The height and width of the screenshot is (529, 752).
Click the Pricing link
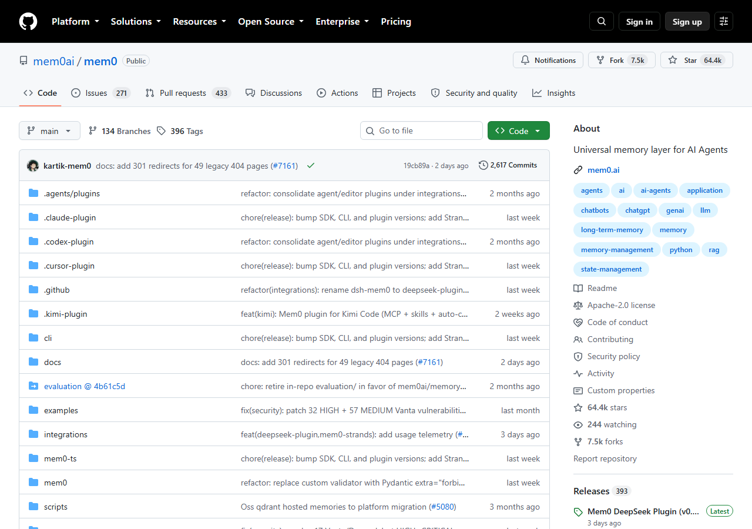click(x=396, y=21)
